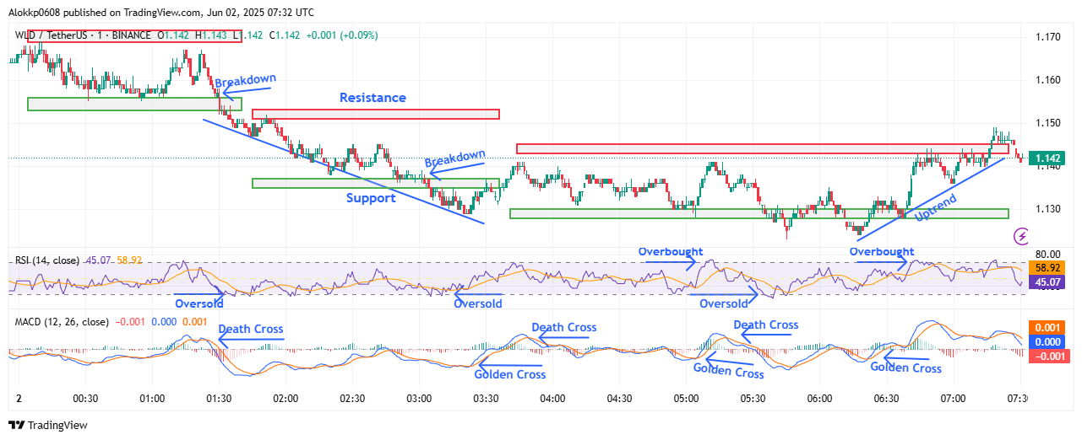Click the 04:30 time axis label

tap(619, 398)
